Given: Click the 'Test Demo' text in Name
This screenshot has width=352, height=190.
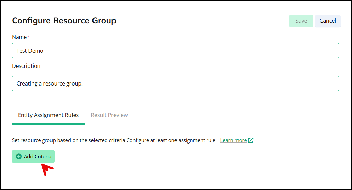Looking at the screenshot, I should pos(30,51).
